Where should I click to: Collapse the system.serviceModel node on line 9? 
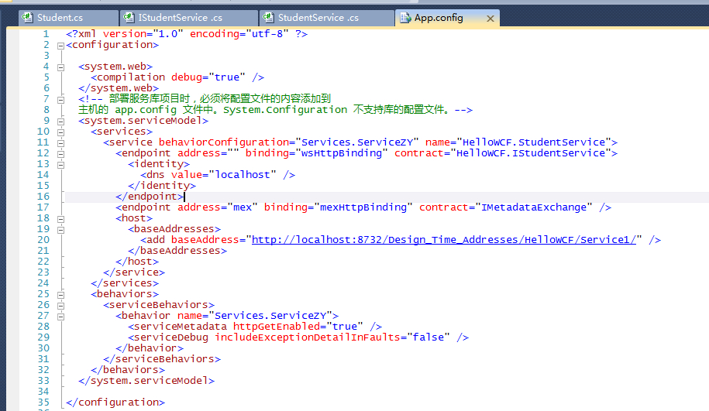click(60, 122)
